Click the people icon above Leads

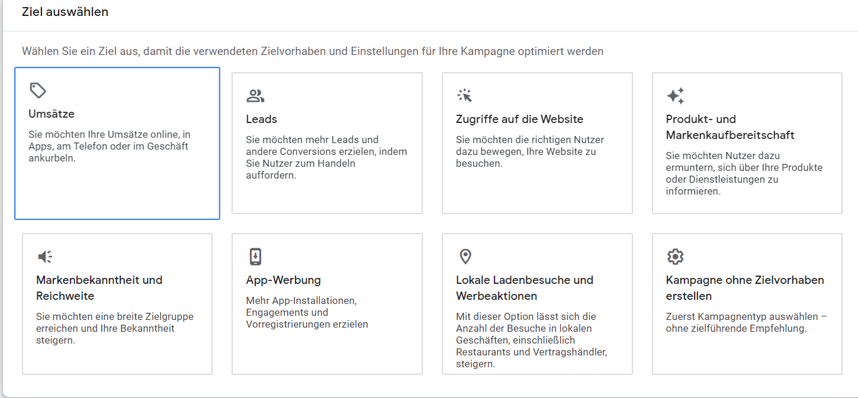255,96
